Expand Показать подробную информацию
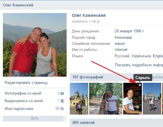This screenshot has height=127, width=163. click(139, 65)
